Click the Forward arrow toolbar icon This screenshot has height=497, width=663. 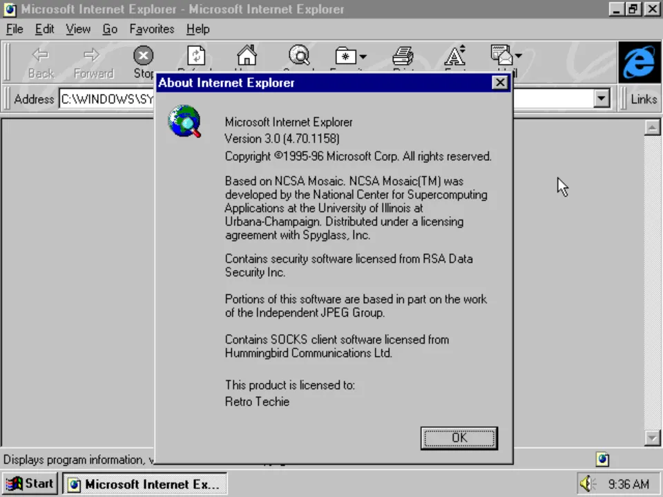click(92, 55)
